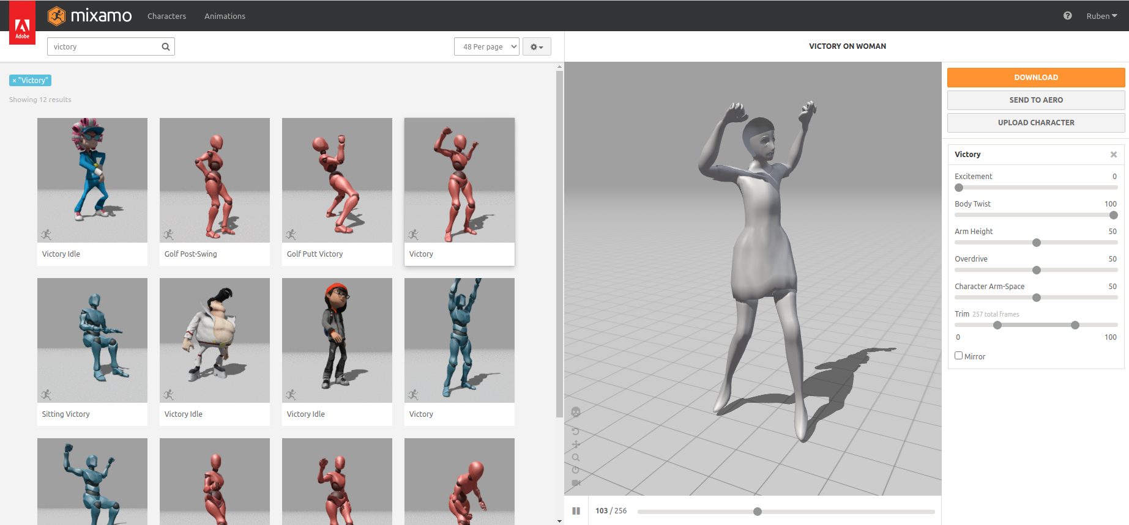Click the orange DOWNLOAD button
The image size is (1129, 525).
tap(1036, 78)
